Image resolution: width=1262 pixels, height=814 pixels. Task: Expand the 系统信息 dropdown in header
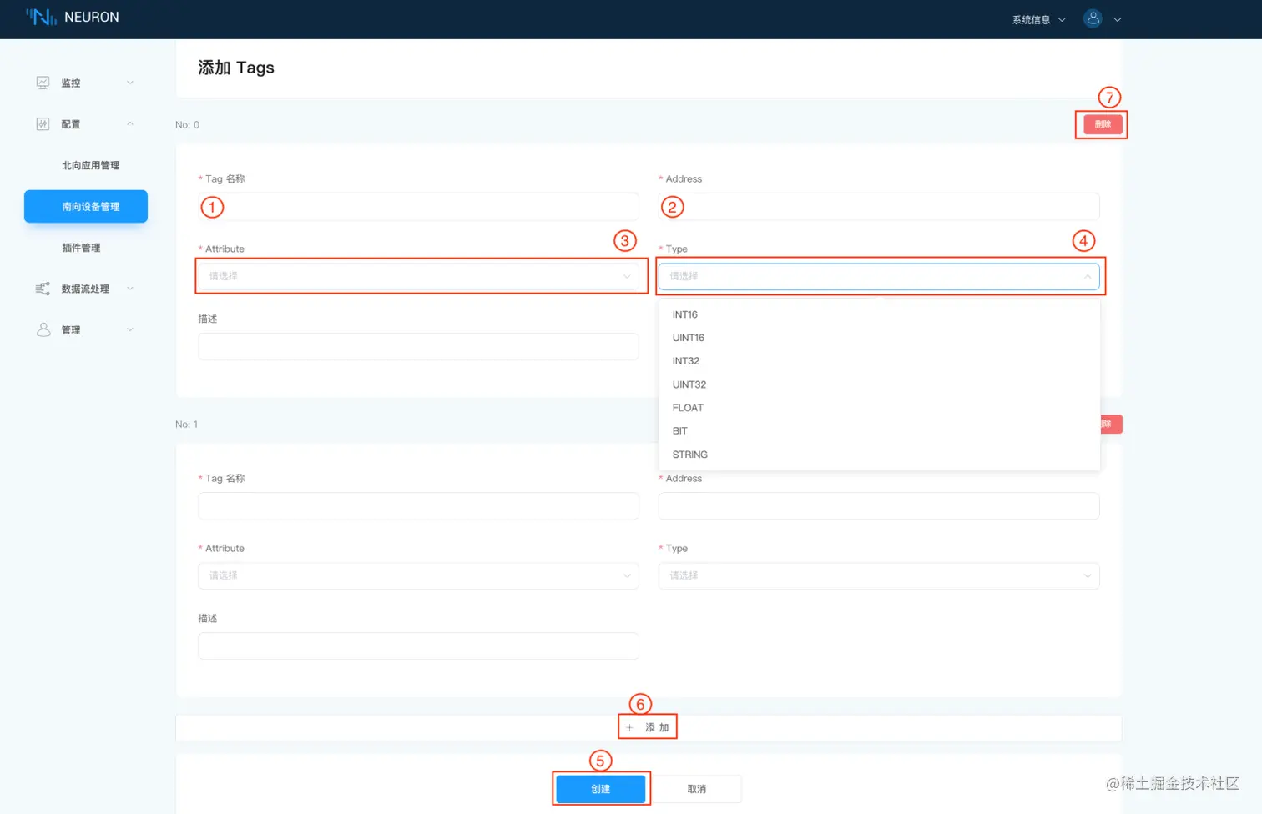coord(1039,19)
